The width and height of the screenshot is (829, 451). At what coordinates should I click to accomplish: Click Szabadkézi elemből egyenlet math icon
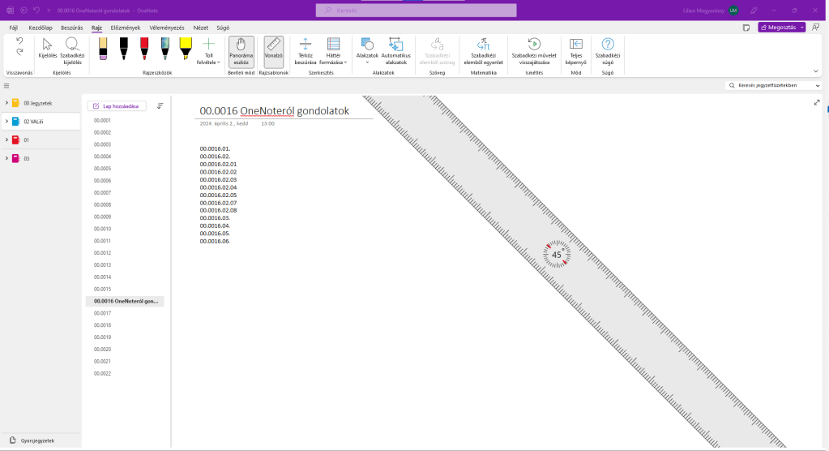(483, 50)
